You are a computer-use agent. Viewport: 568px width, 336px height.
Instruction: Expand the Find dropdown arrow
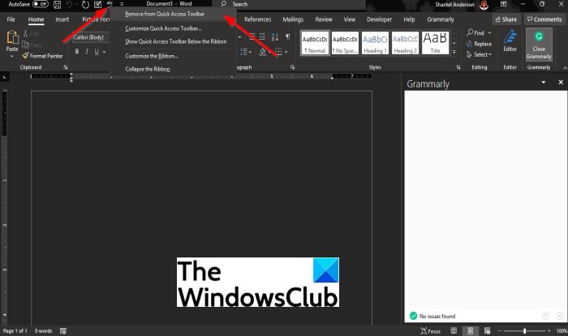point(490,33)
